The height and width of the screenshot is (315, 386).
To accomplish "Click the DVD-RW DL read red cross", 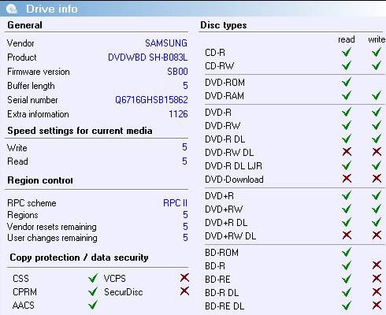I will point(347,151).
